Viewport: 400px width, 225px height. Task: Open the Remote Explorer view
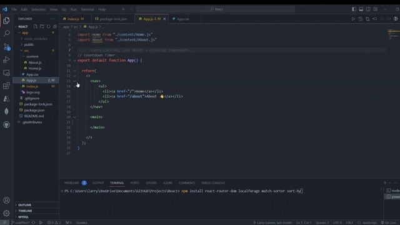6,73
